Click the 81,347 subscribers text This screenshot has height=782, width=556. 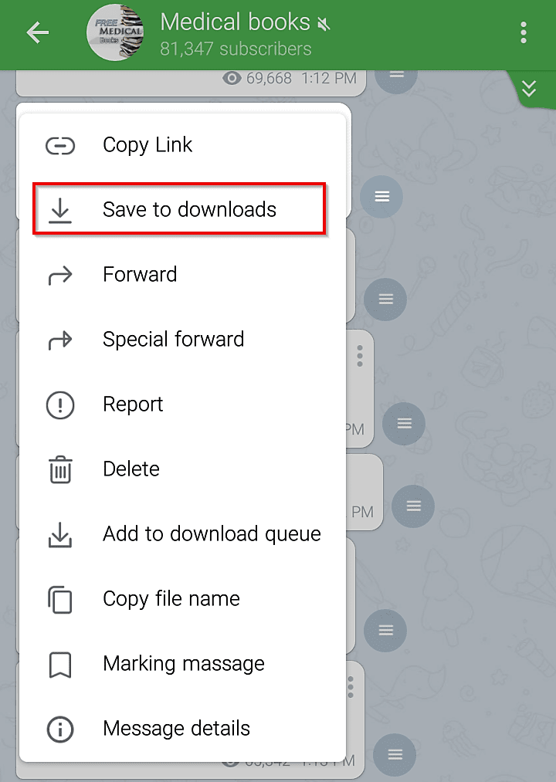236,49
